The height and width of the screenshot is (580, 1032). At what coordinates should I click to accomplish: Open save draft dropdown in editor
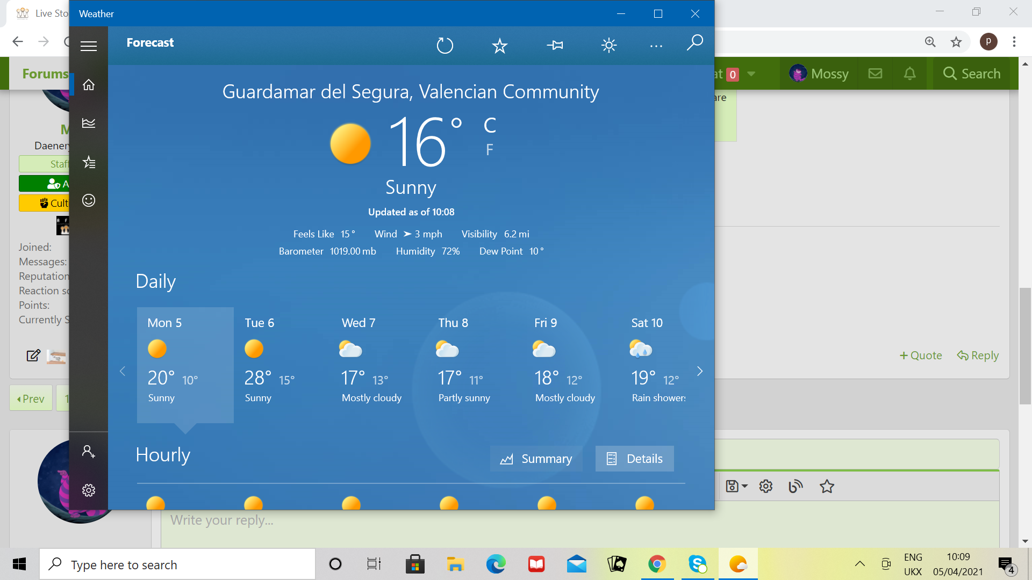pyautogui.click(x=736, y=487)
